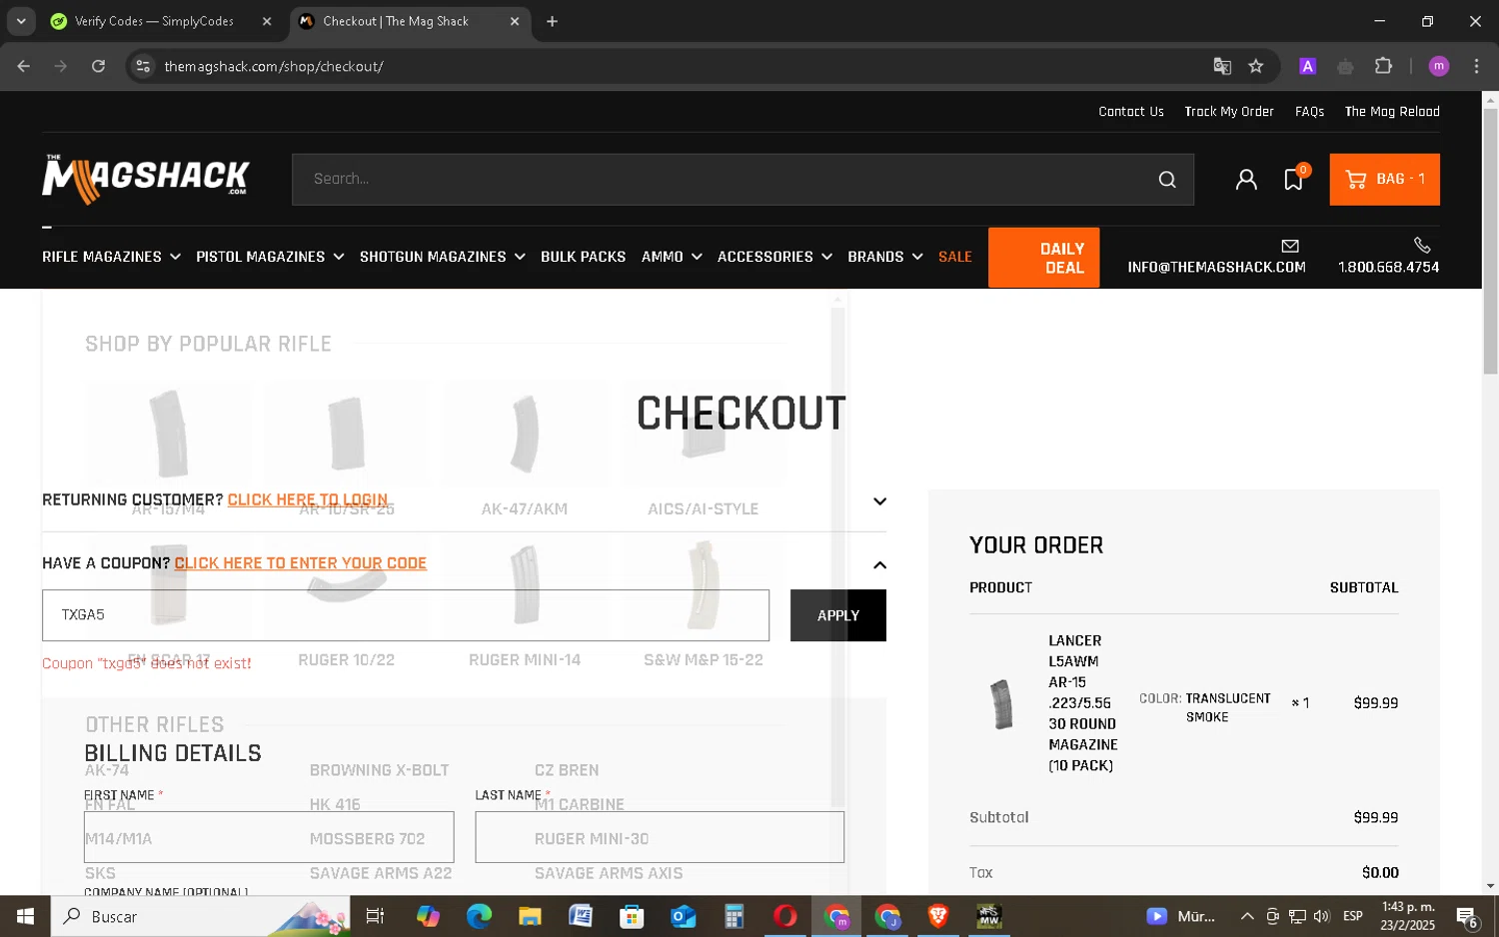Expand the Ammo menu

(672, 257)
